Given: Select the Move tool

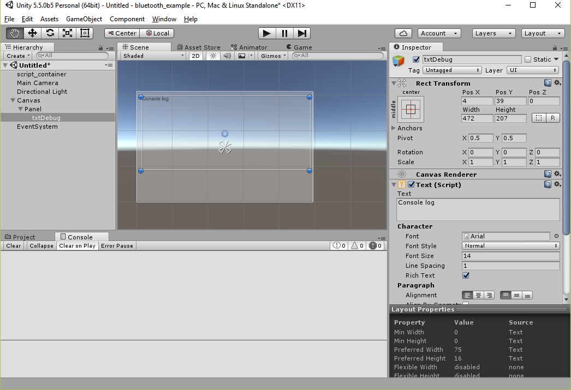Looking at the screenshot, I should [x=32, y=33].
